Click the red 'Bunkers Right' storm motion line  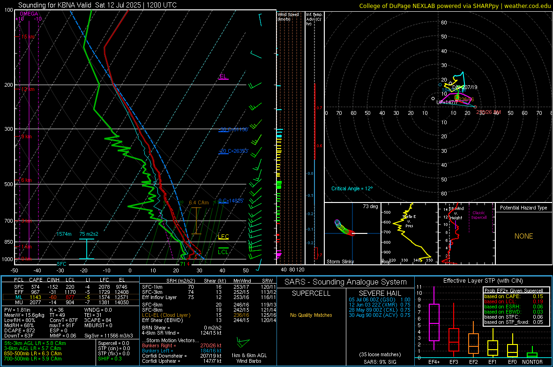tap(182, 345)
